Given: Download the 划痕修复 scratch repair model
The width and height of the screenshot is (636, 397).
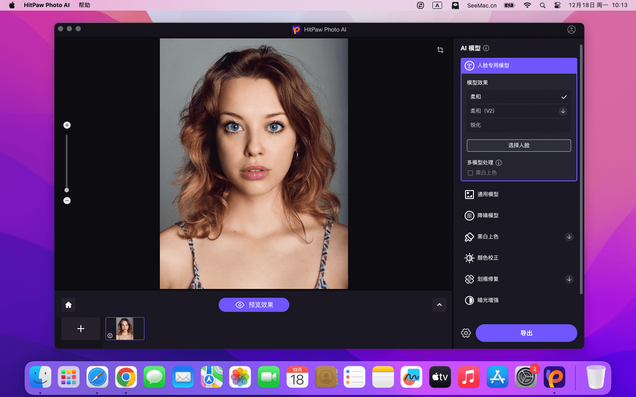Looking at the screenshot, I should (569, 279).
